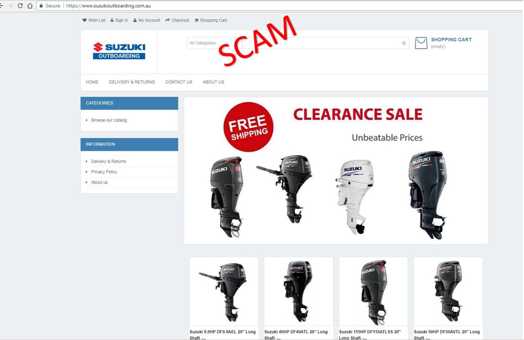Click the CATEGORIES panel header
Viewport: 524px width, 340px height.
point(129,103)
